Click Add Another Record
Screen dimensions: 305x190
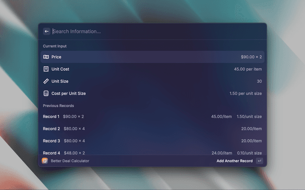tap(234, 161)
